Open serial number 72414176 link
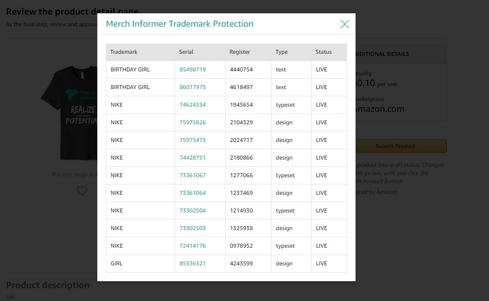The width and height of the screenshot is (489, 301). click(192, 246)
